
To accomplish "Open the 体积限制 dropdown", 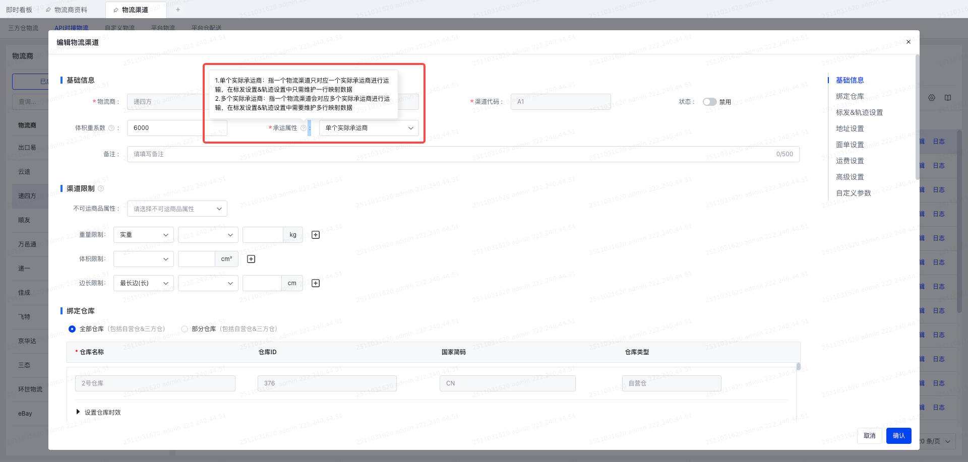I will point(144,259).
